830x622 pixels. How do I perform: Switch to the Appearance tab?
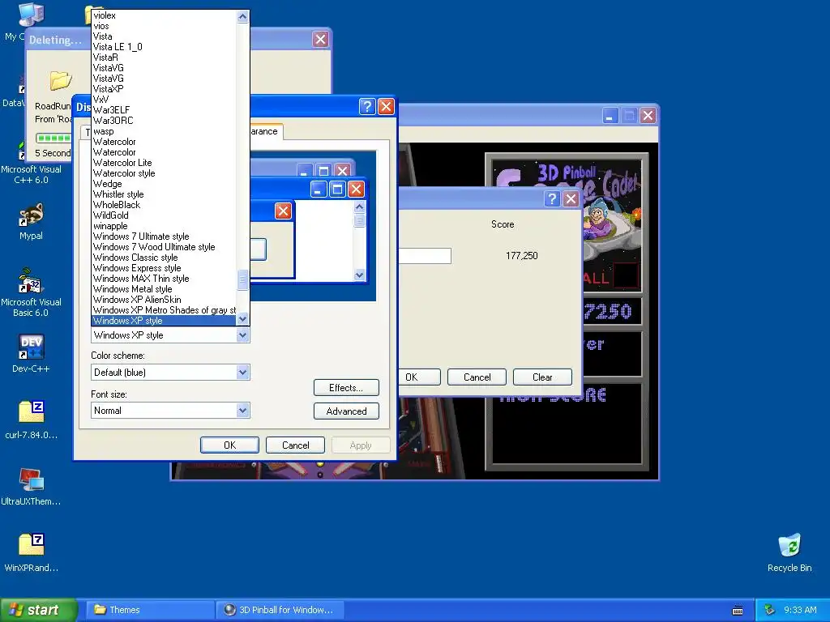(266, 131)
